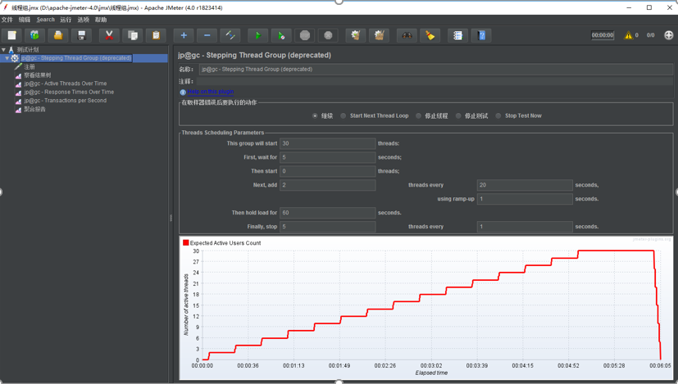Click Start no pauses icon

point(281,35)
